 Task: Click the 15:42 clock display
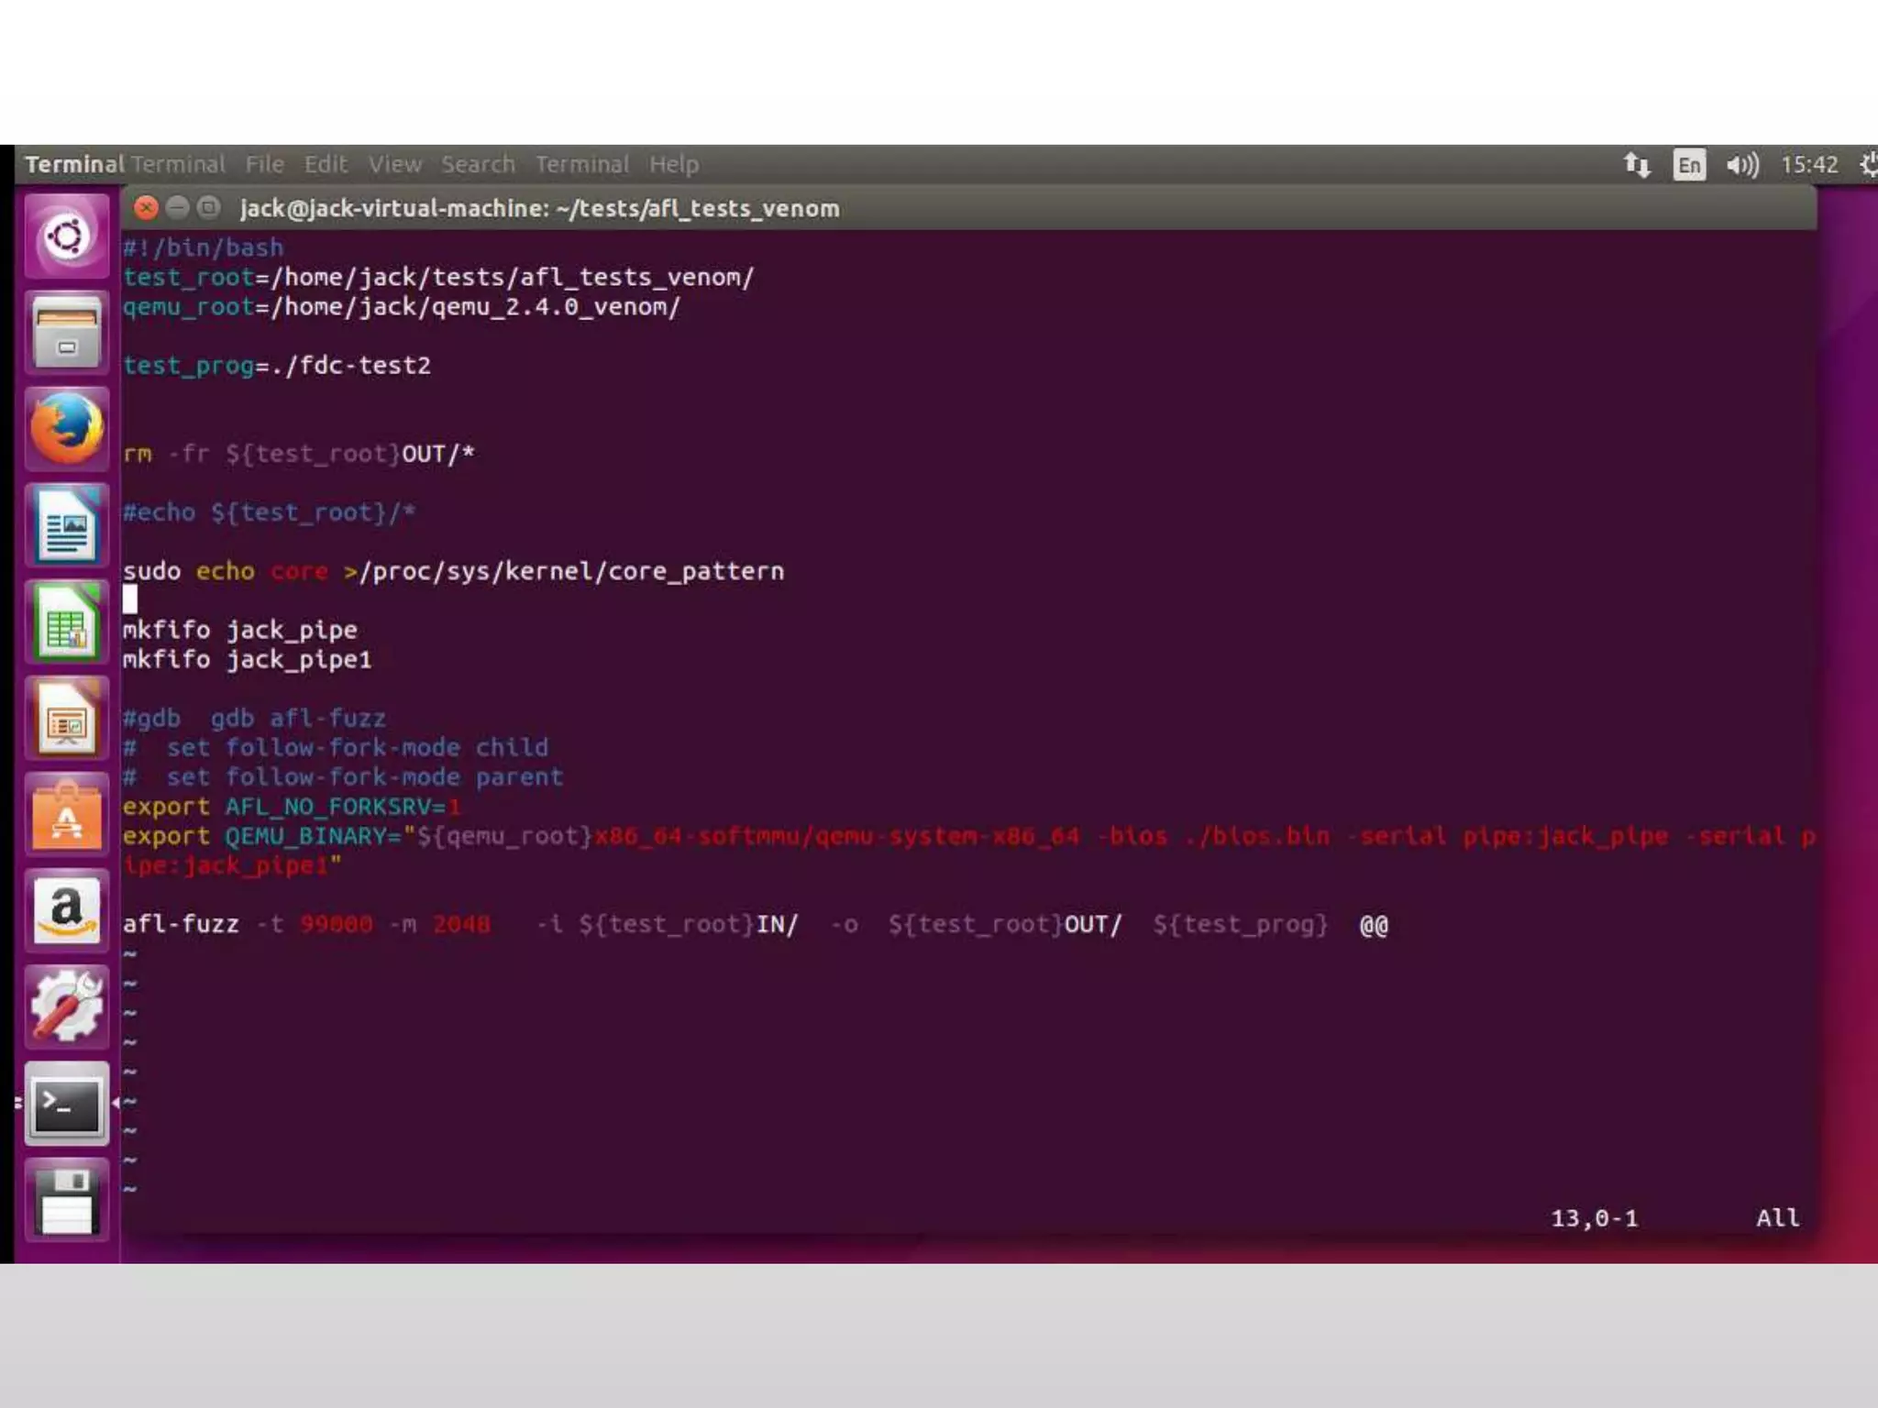[1809, 165]
